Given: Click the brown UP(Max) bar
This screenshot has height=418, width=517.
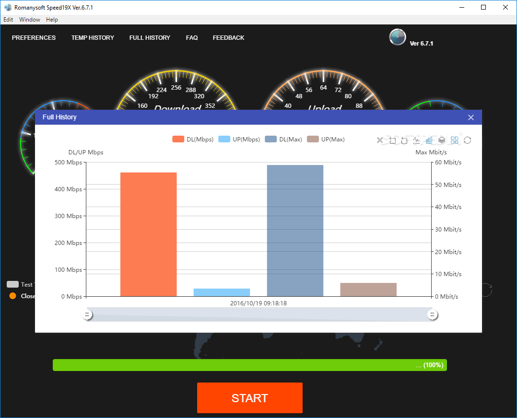Looking at the screenshot, I should (368, 290).
